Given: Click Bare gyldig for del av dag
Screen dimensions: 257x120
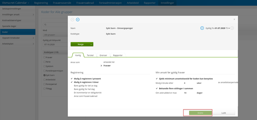Looking at the screenshot, I should click(x=86, y=86).
